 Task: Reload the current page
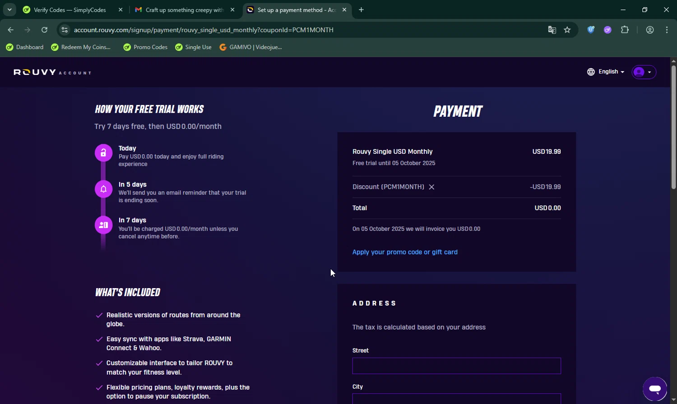coord(44,30)
